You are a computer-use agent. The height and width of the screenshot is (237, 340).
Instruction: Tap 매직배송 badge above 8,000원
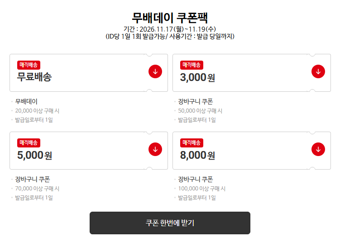pos(192,143)
